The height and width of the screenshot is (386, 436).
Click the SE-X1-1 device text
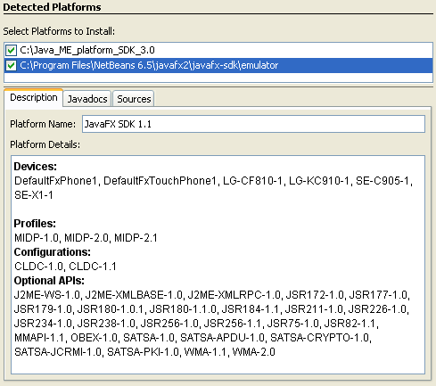34,195
